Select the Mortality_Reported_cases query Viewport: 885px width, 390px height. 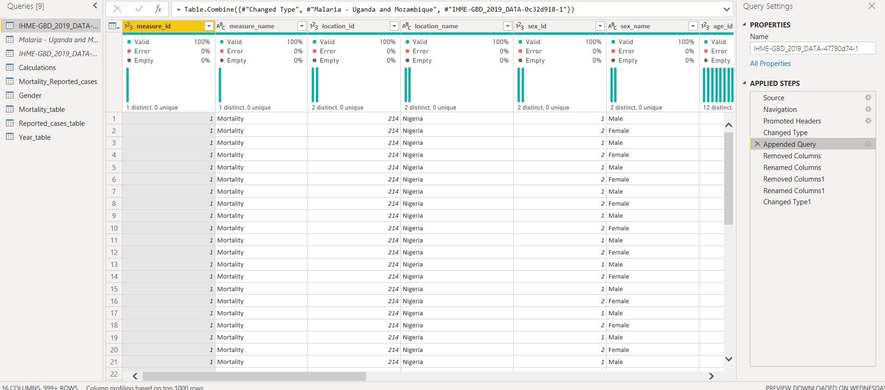pyautogui.click(x=51, y=81)
